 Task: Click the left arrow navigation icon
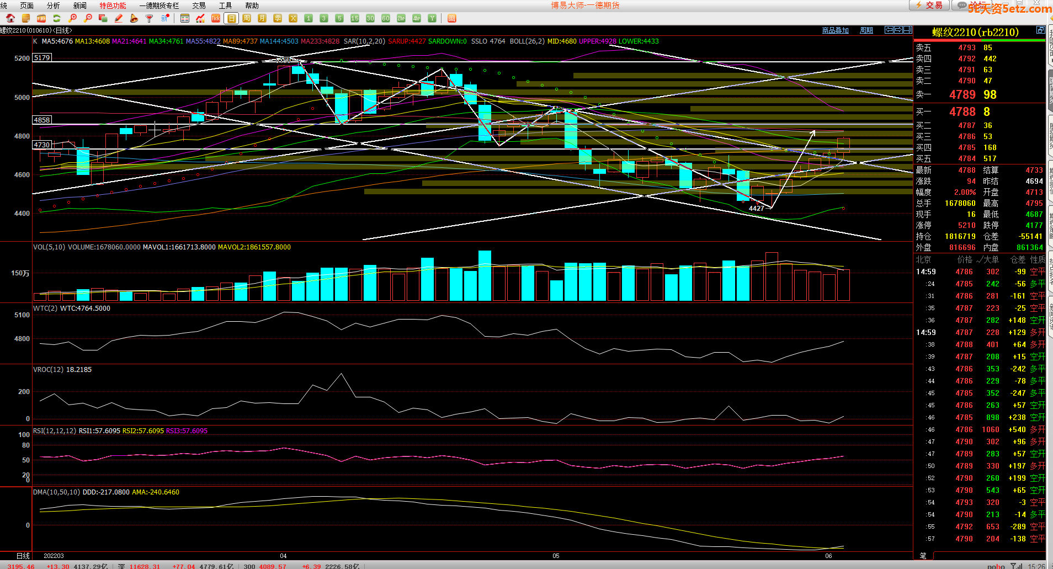889,30
